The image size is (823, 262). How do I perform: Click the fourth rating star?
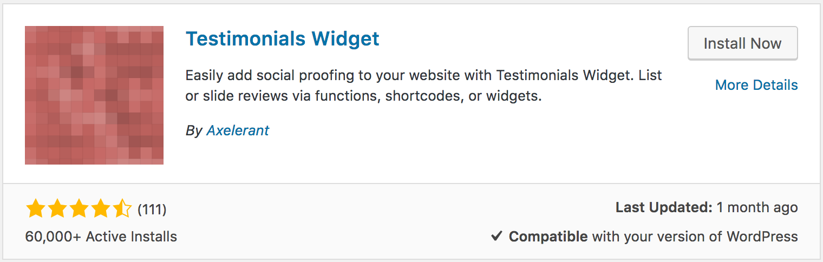click(x=100, y=208)
